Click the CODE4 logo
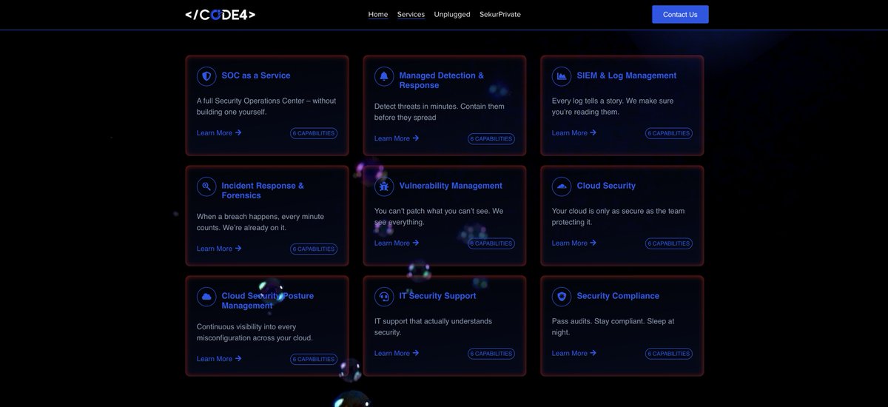Image resolution: width=888 pixels, height=407 pixels. [221, 14]
